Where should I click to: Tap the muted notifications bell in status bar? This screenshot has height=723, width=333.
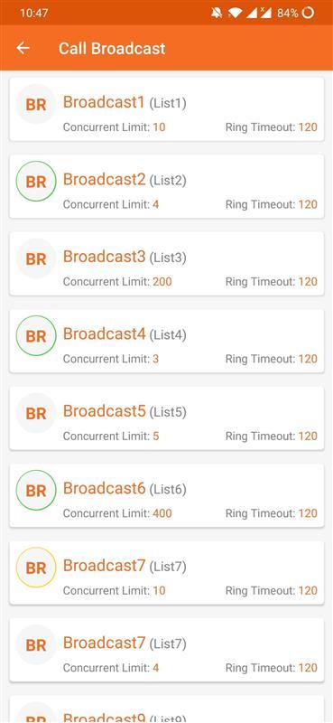(x=216, y=13)
